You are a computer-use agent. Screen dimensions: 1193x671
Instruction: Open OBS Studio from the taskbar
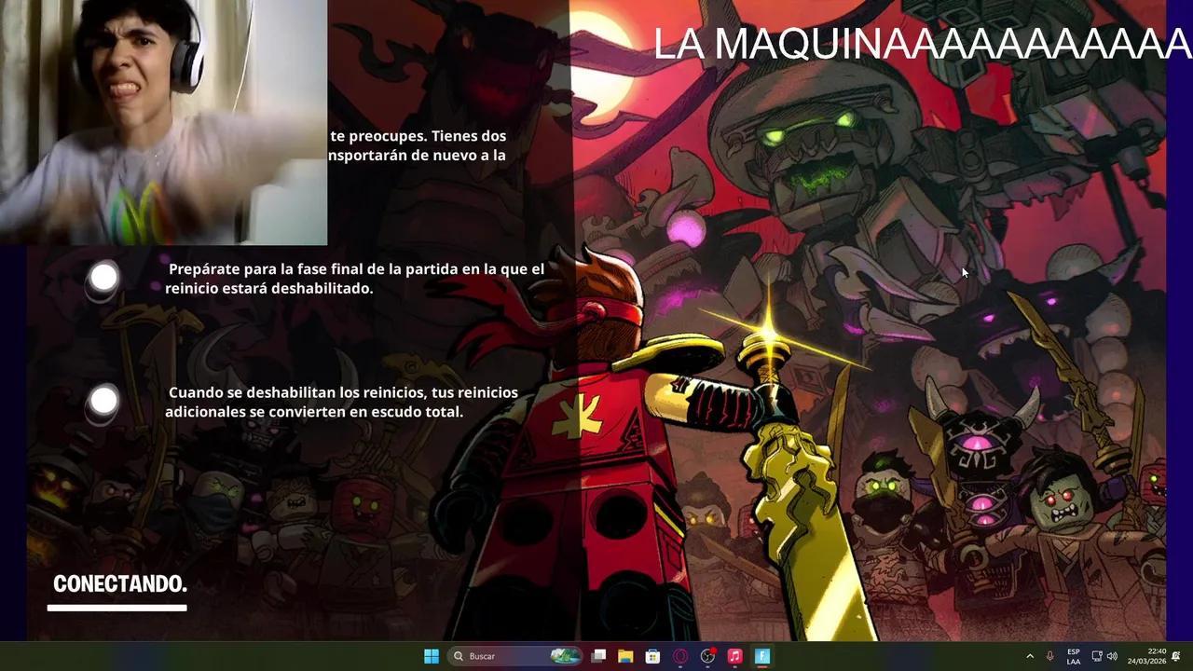tap(707, 656)
